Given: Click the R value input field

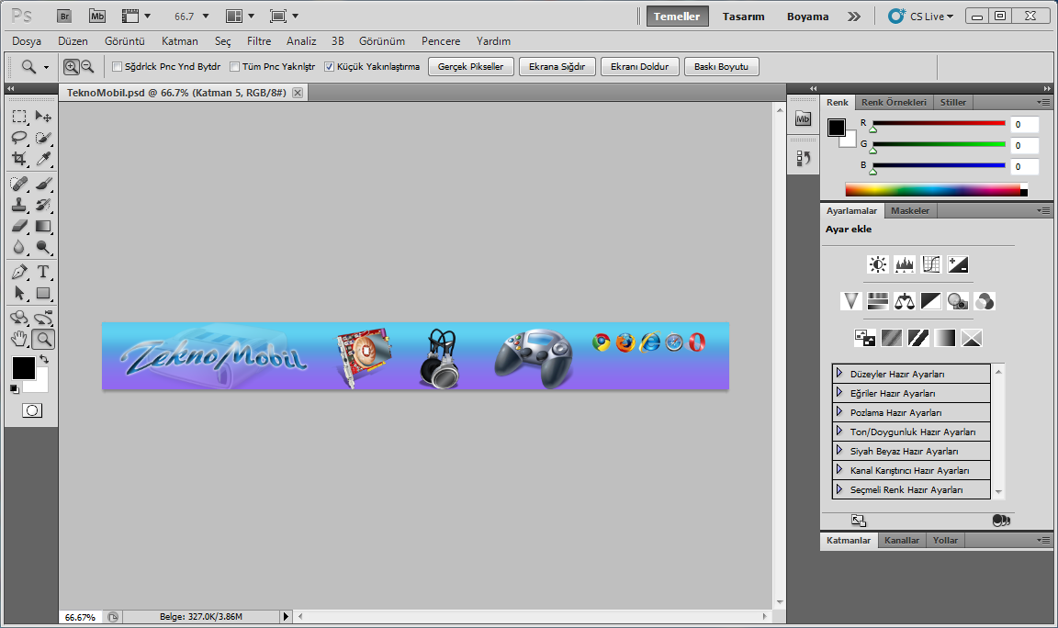Looking at the screenshot, I should click(1024, 125).
